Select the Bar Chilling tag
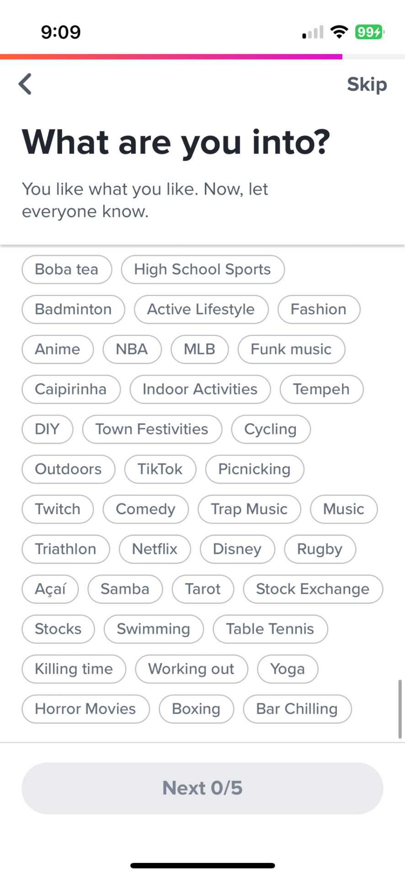Viewport: 405px width, 877px height. pyautogui.click(x=297, y=709)
